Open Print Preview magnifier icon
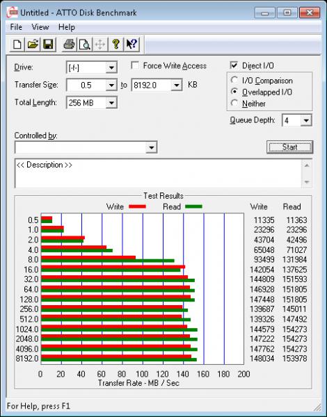The height and width of the screenshot is (417, 327). click(x=85, y=44)
